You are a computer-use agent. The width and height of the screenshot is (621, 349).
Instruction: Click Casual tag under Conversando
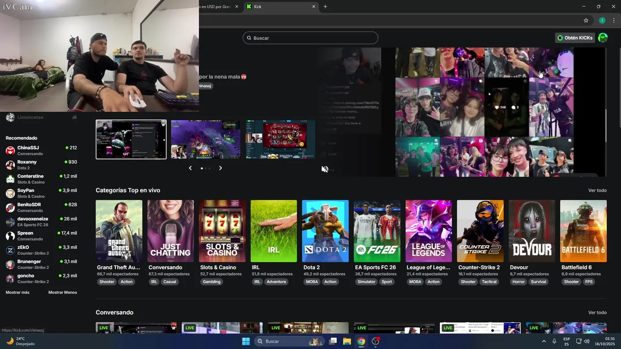pos(170,282)
